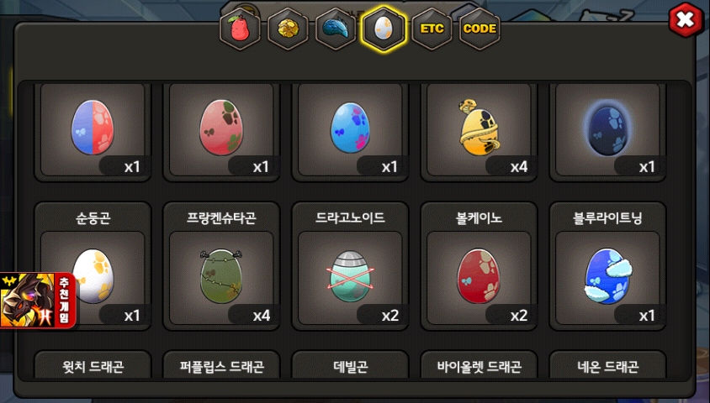The height and width of the screenshot is (403, 710).
Task: Select the 네온 드래곤 item header
Action: [x=607, y=366]
